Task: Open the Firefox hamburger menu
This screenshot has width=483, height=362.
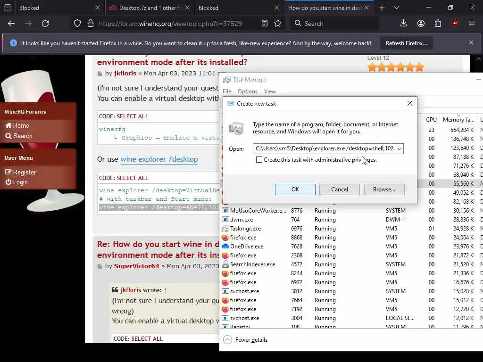Action: coord(472,24)
